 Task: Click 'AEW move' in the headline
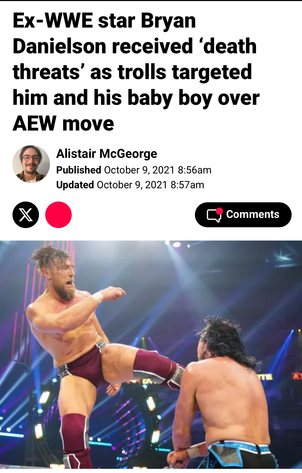63,124
